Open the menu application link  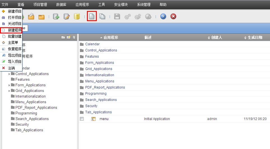[x=104, y=119]
